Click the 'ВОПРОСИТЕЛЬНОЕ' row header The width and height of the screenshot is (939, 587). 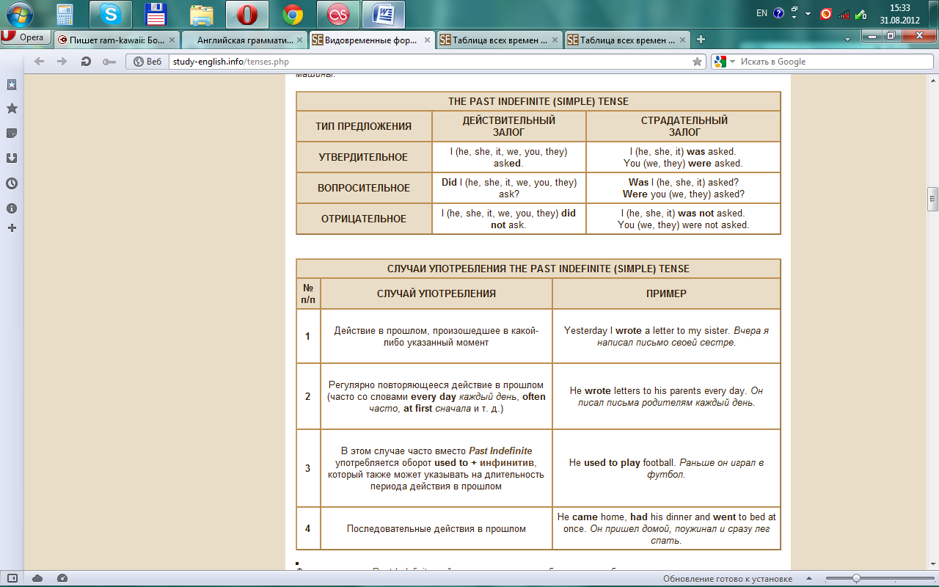[363, 188]
